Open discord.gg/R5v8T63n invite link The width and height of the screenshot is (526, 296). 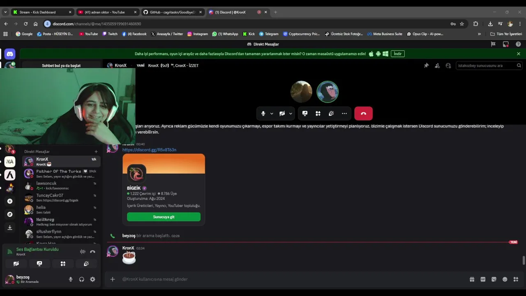pyautogui.click(x=149, y=150)
